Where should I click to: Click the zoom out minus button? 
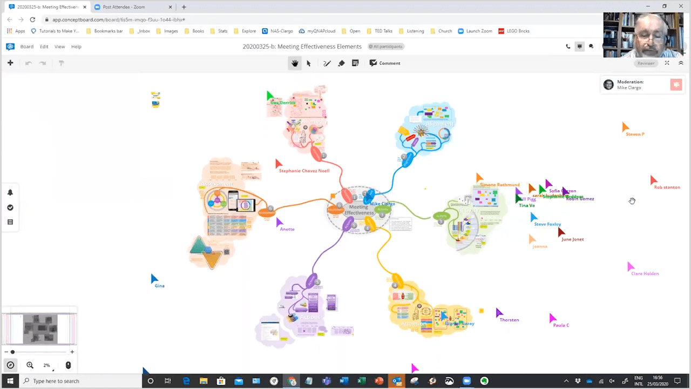[5, 352]
